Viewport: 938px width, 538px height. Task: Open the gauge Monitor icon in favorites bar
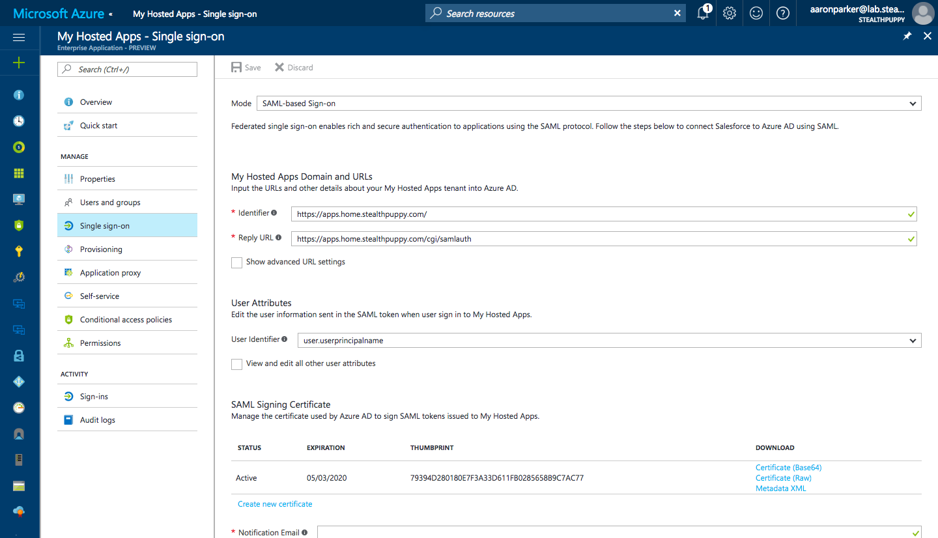(19, 408)
